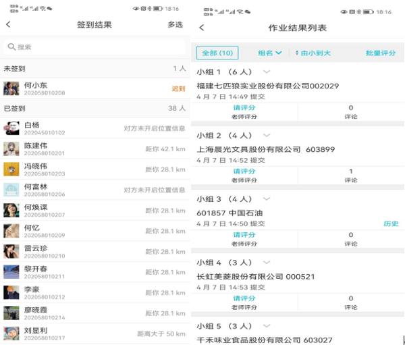
Task: Select student name 雷云珍
Action: coord(36,248)
